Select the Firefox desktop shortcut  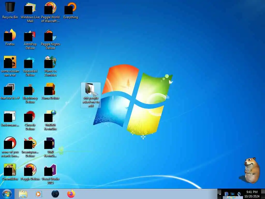click(10, 37)
